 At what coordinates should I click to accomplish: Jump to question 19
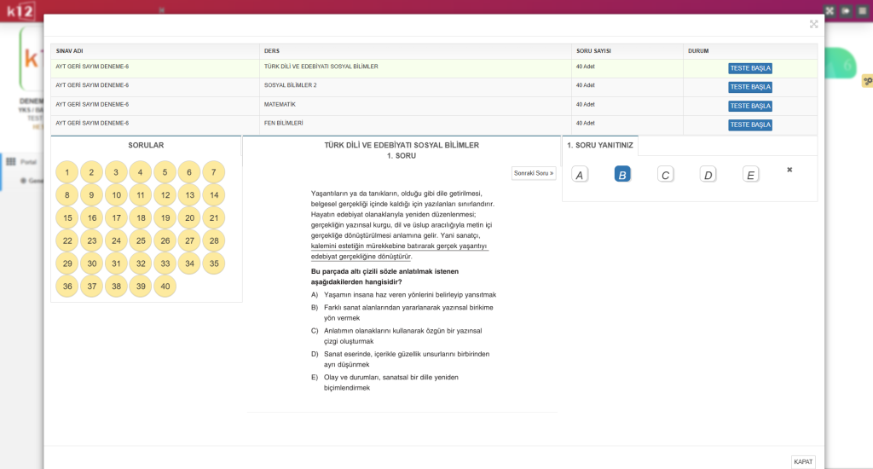point(165,217)
